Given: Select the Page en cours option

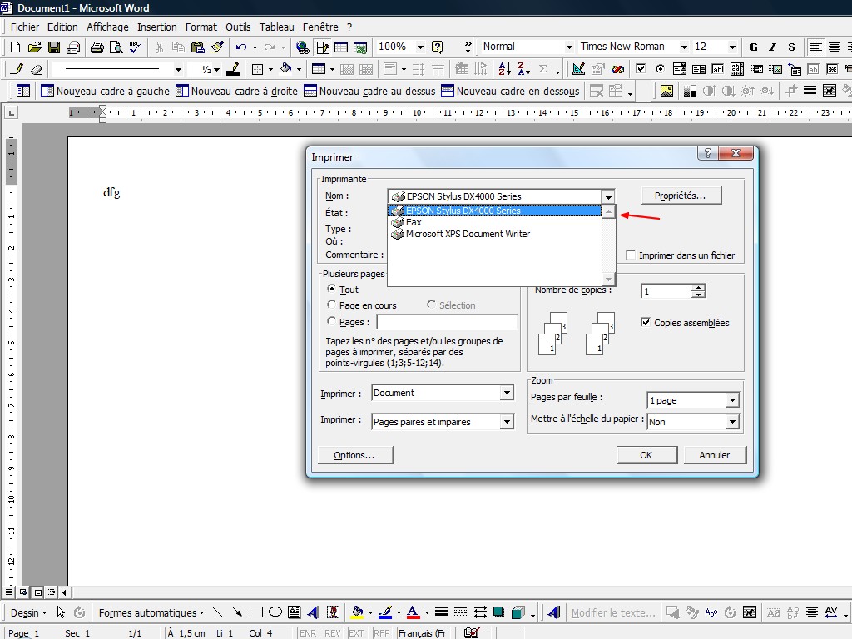Looking at the screenshot, I should tap(331, 305).
